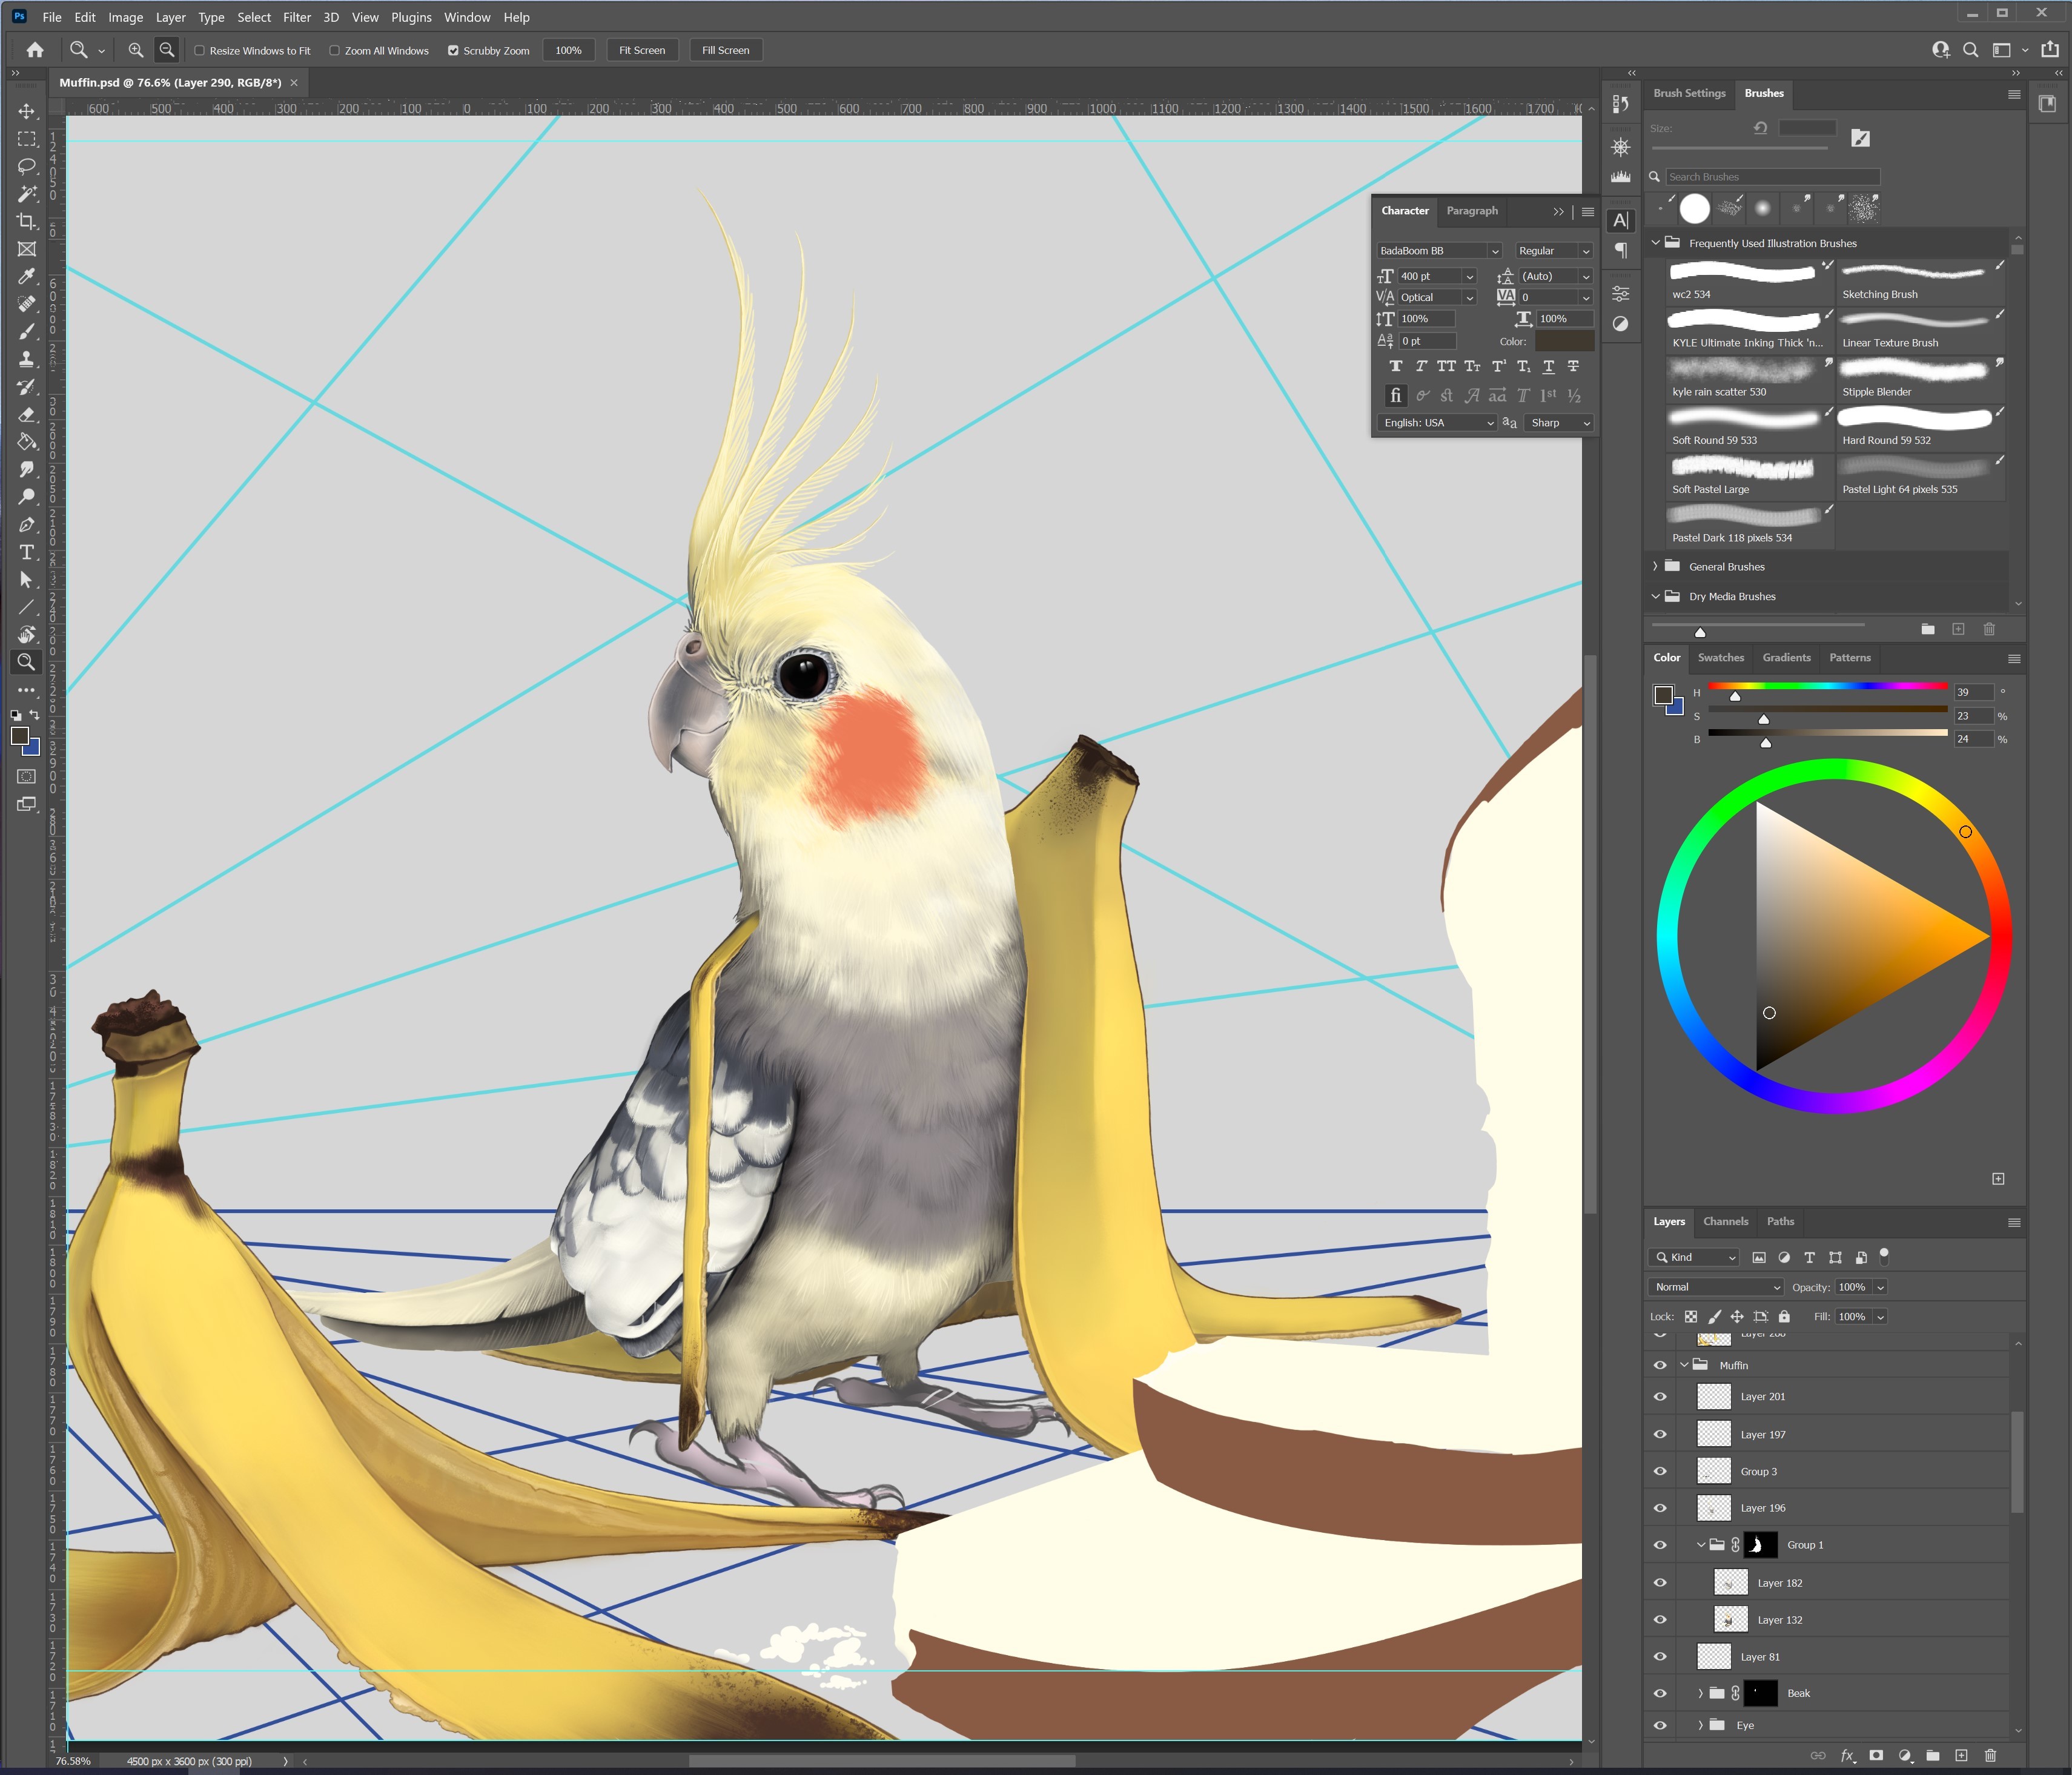
Task: Click the Search Brushes field
Action: (1773, 177)
